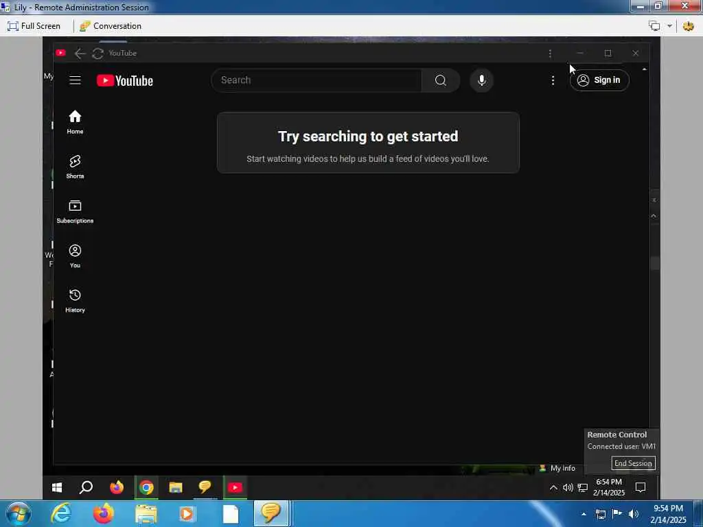Click remote taskbar volume icon
The width and height of the screenshot is (703, 527).
click(x=568, y=488)
